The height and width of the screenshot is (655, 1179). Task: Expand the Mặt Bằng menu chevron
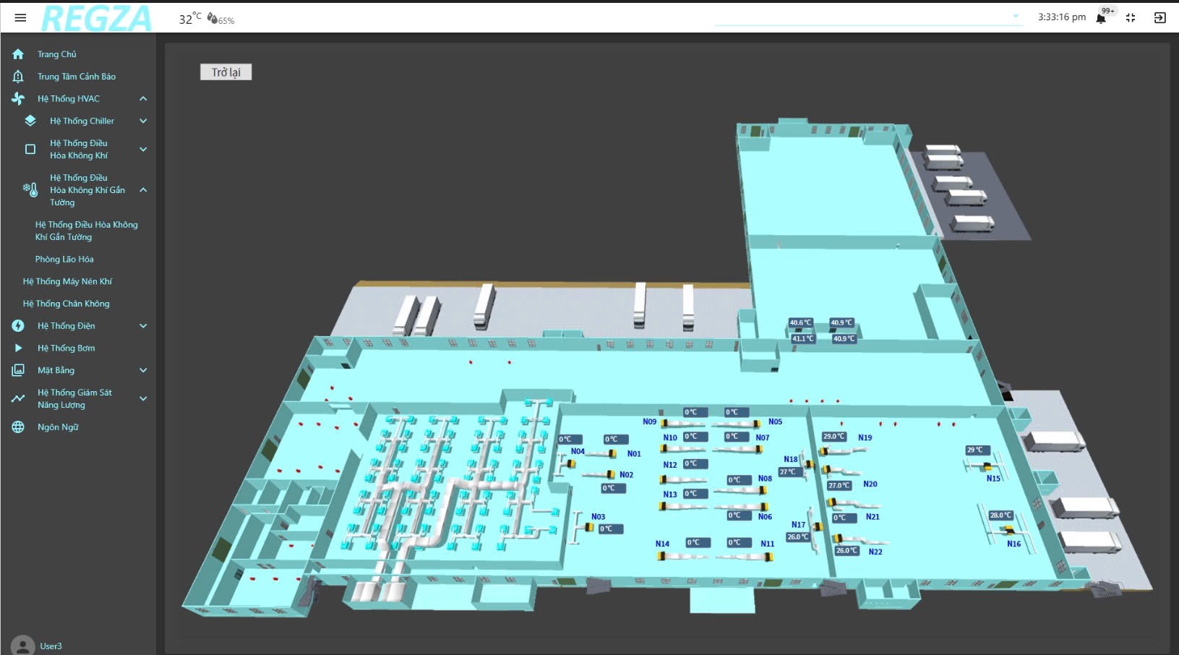tap(143, 370)
